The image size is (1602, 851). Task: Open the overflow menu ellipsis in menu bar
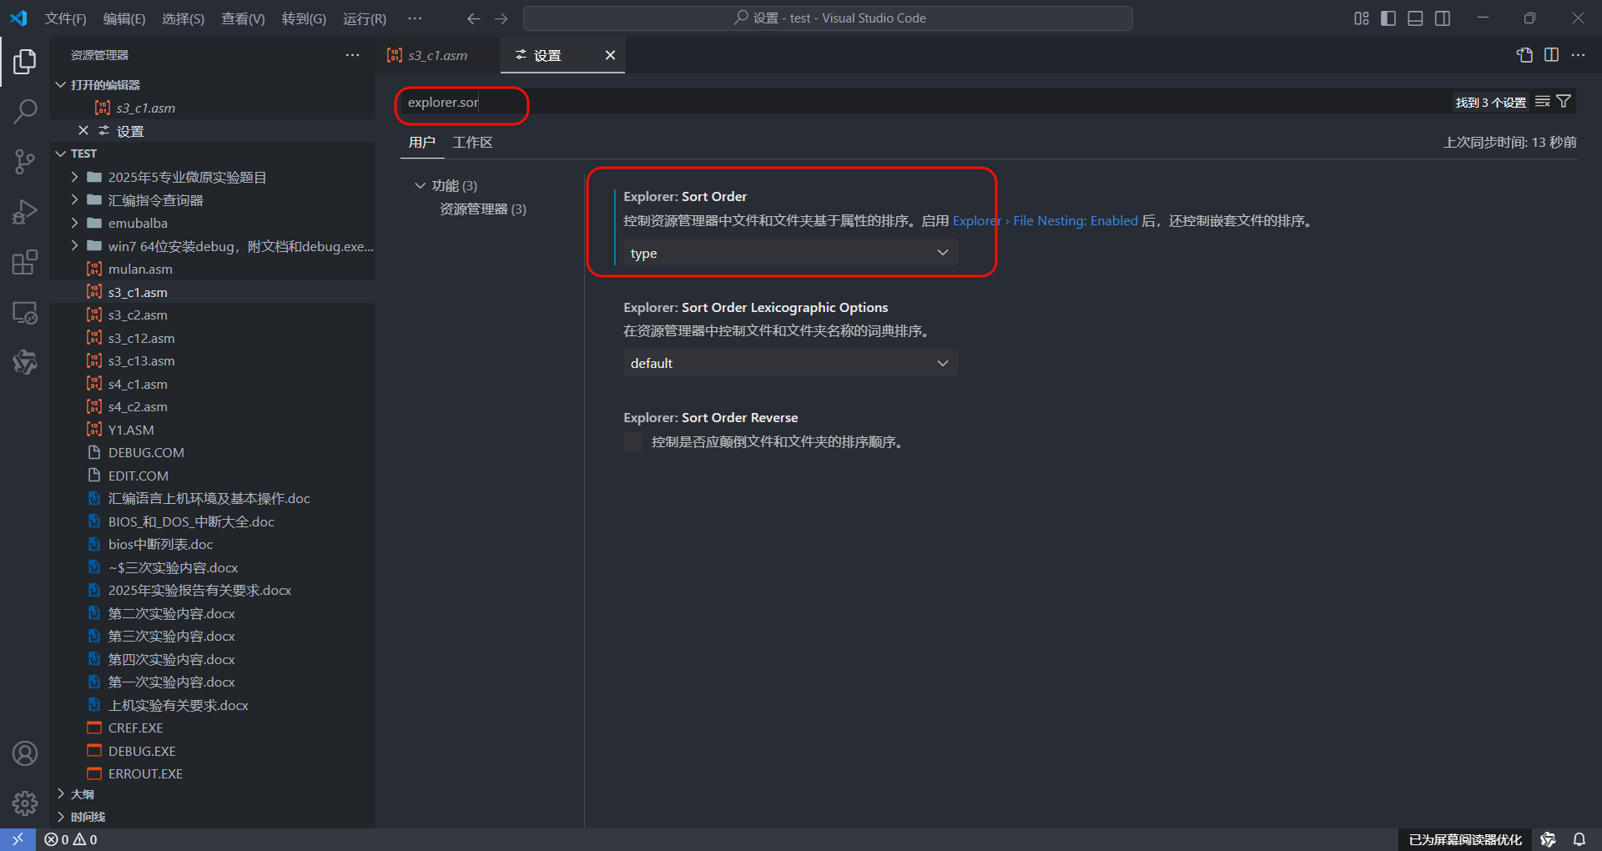click(415, 18)
